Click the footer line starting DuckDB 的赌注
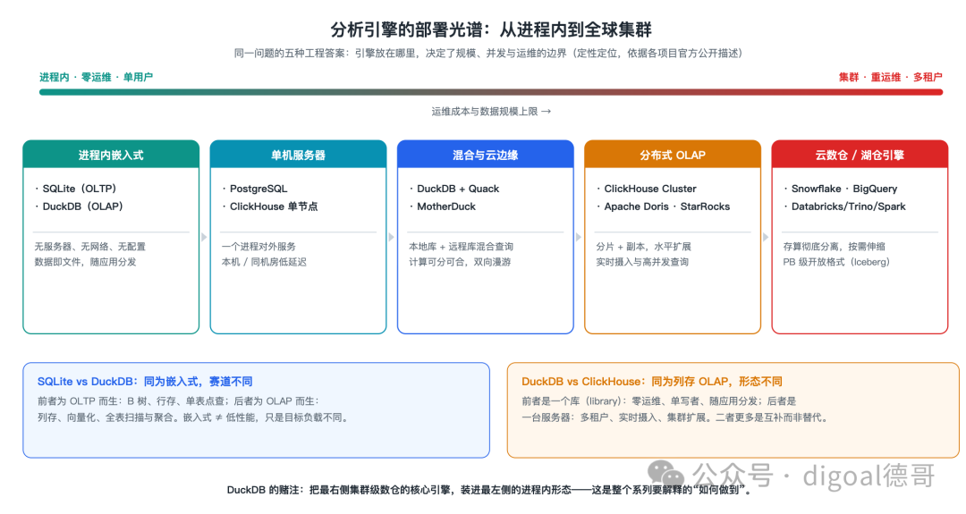966x514 pixels. pyautogui.click(x=490, y=490)
